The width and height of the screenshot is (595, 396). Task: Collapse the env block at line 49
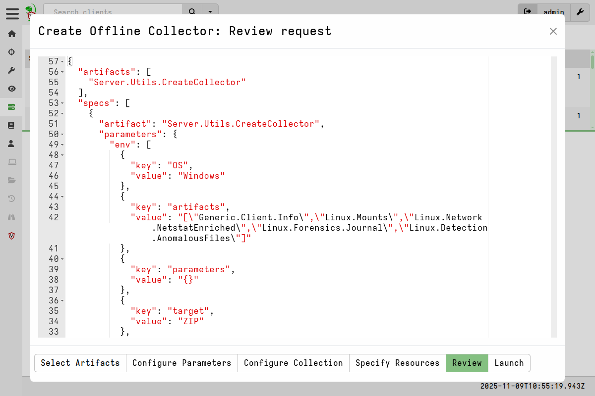(x=63, y=145)
